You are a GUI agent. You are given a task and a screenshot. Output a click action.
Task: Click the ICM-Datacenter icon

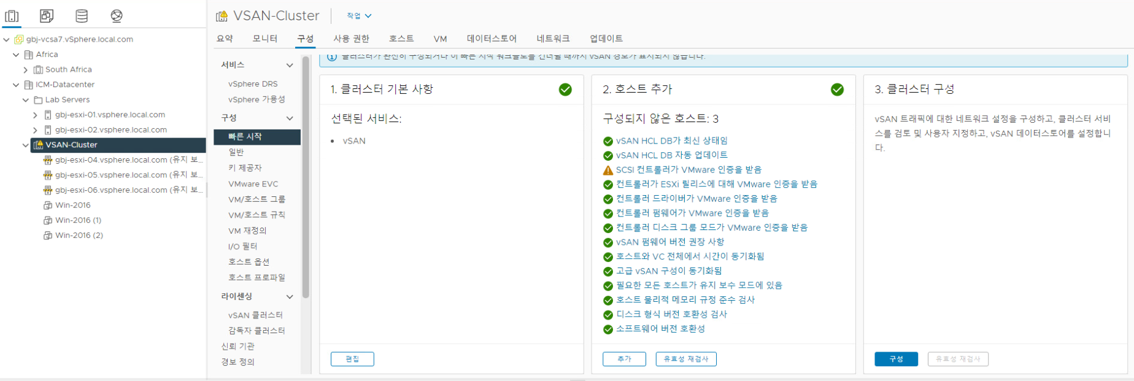coord(28,85)
